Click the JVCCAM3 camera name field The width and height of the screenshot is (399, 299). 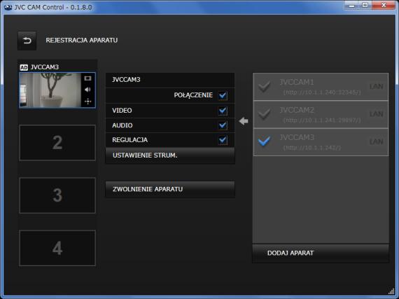(170, 80)
